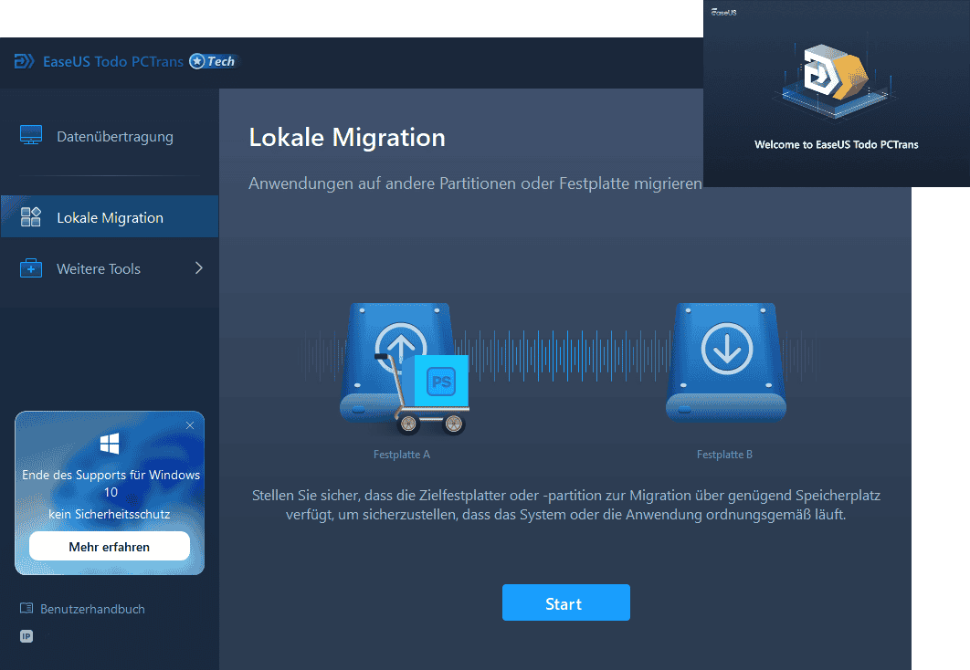Click the EaseUS Todo PCTrans logo icon

click(x=24, y=61)
